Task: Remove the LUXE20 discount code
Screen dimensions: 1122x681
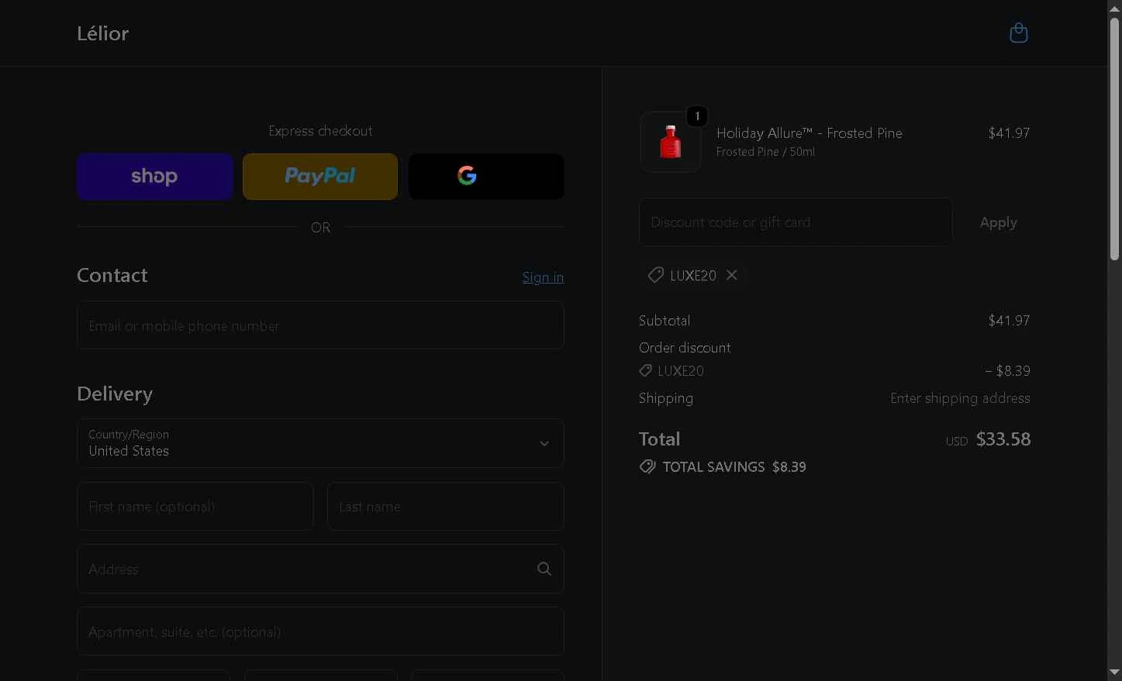Action: click(x=731, y=275)
